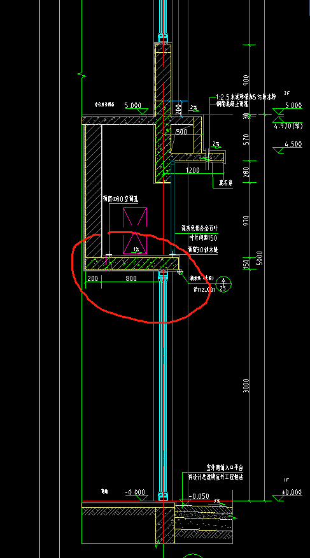This screenshot has width=310, height=558.
Task: Pick the vertical 150 dimension on the dimension chain
Action: [x=246, y=263]
